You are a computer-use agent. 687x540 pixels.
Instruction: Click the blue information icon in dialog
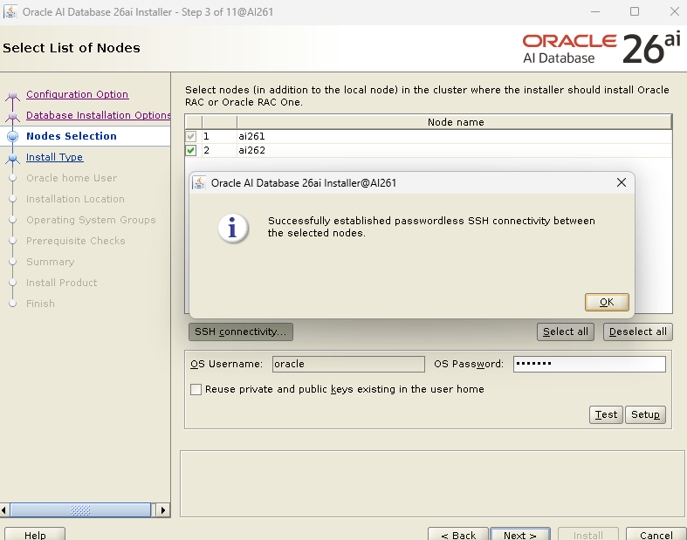coord(232,228)
